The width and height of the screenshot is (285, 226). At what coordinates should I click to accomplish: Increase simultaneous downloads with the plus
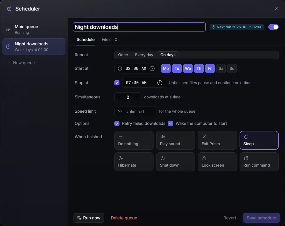137,97
